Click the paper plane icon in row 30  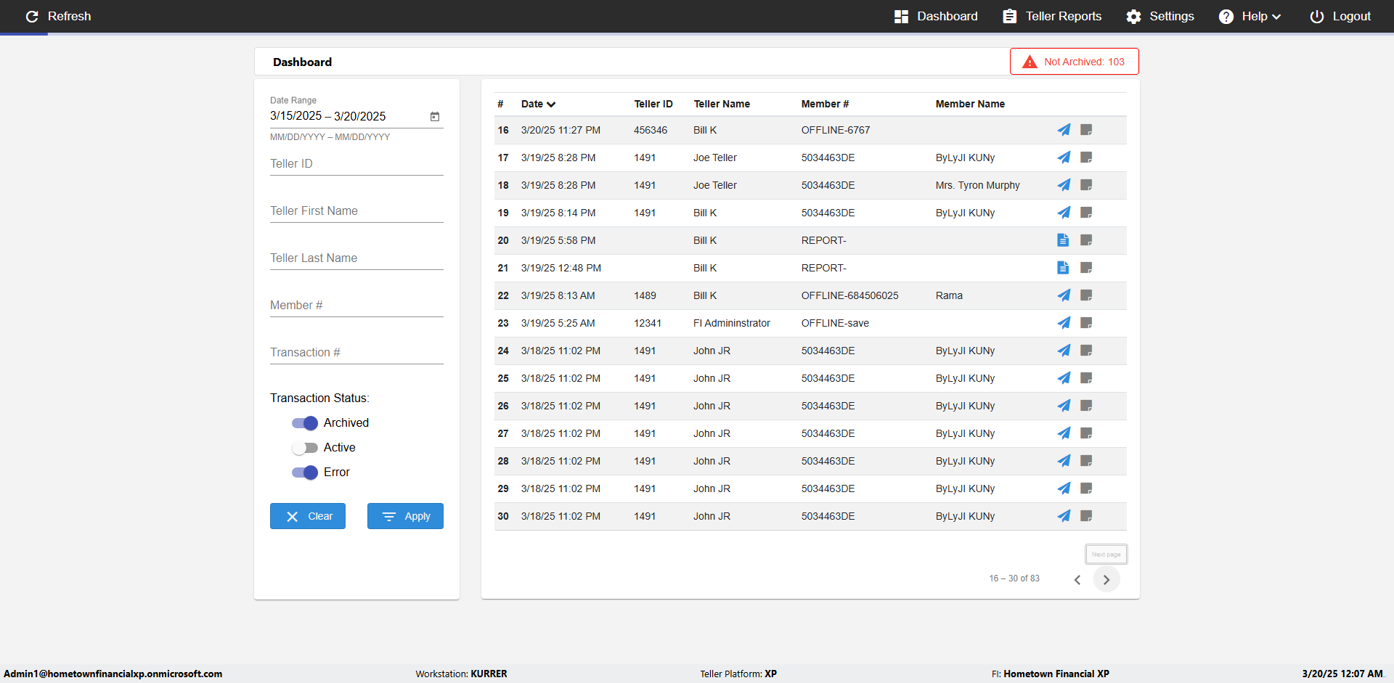(1064, 516)
